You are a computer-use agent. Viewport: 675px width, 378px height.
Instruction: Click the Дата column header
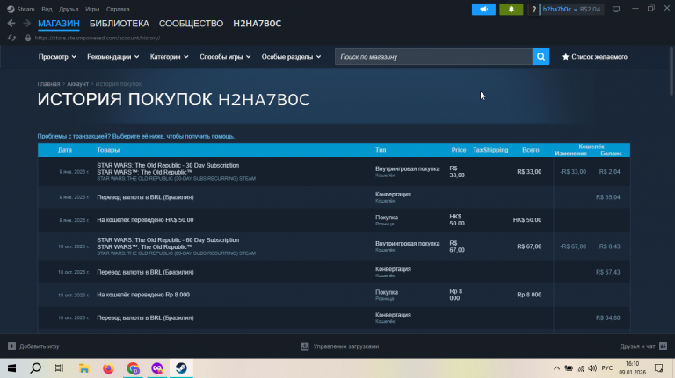point(65,150)
